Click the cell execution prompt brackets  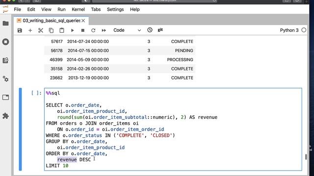36,93
